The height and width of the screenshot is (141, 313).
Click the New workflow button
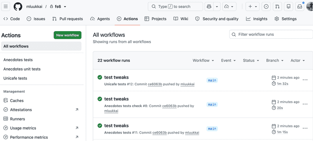point(67,35)
